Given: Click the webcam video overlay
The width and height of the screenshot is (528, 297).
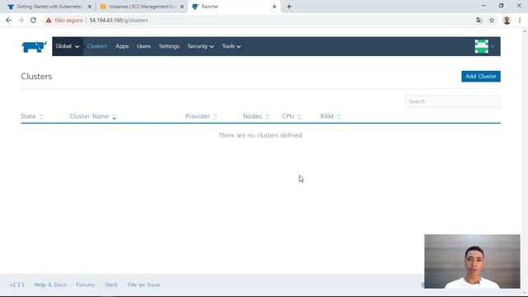Looking at the screenshot, I should (x=472, y=262).
